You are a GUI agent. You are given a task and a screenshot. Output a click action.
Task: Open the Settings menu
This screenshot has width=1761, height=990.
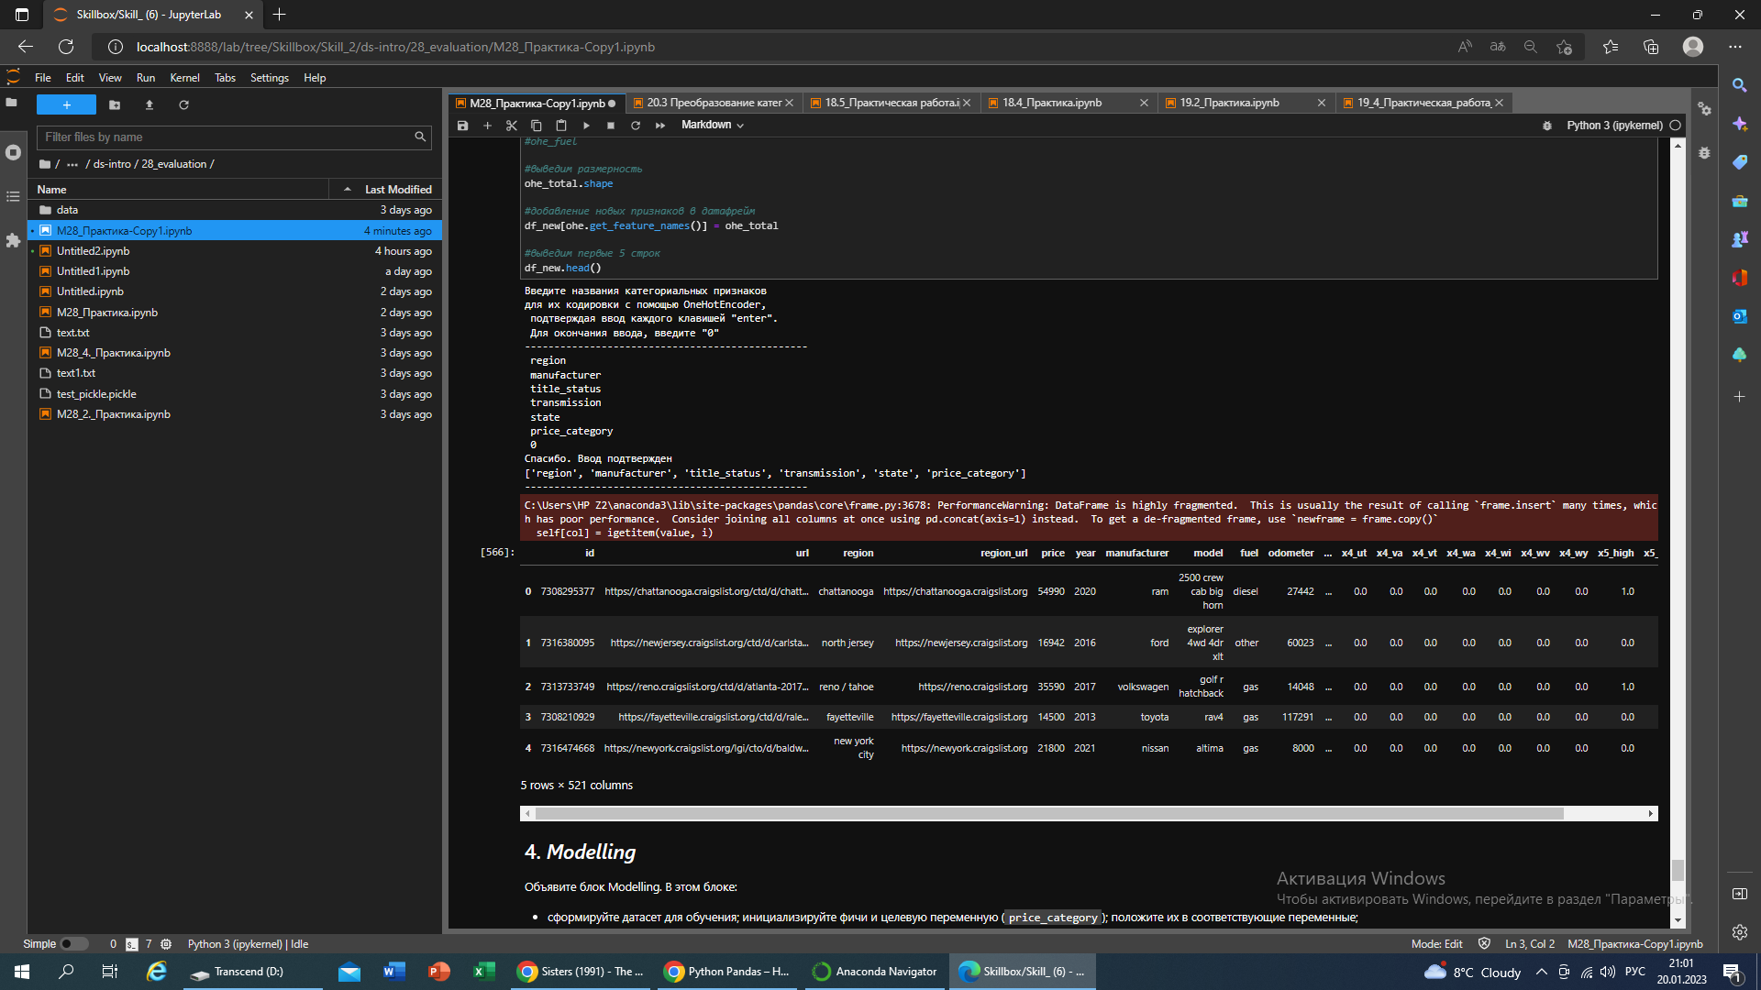[270, 78]
